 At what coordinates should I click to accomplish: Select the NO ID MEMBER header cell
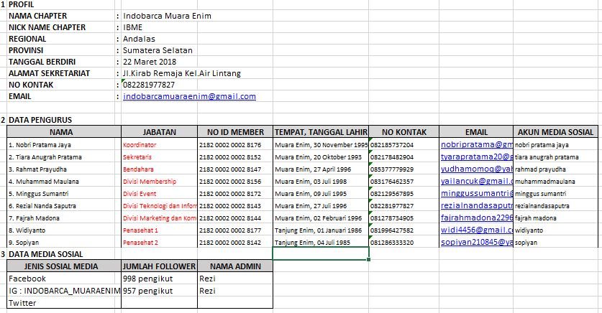click(235, 132)
